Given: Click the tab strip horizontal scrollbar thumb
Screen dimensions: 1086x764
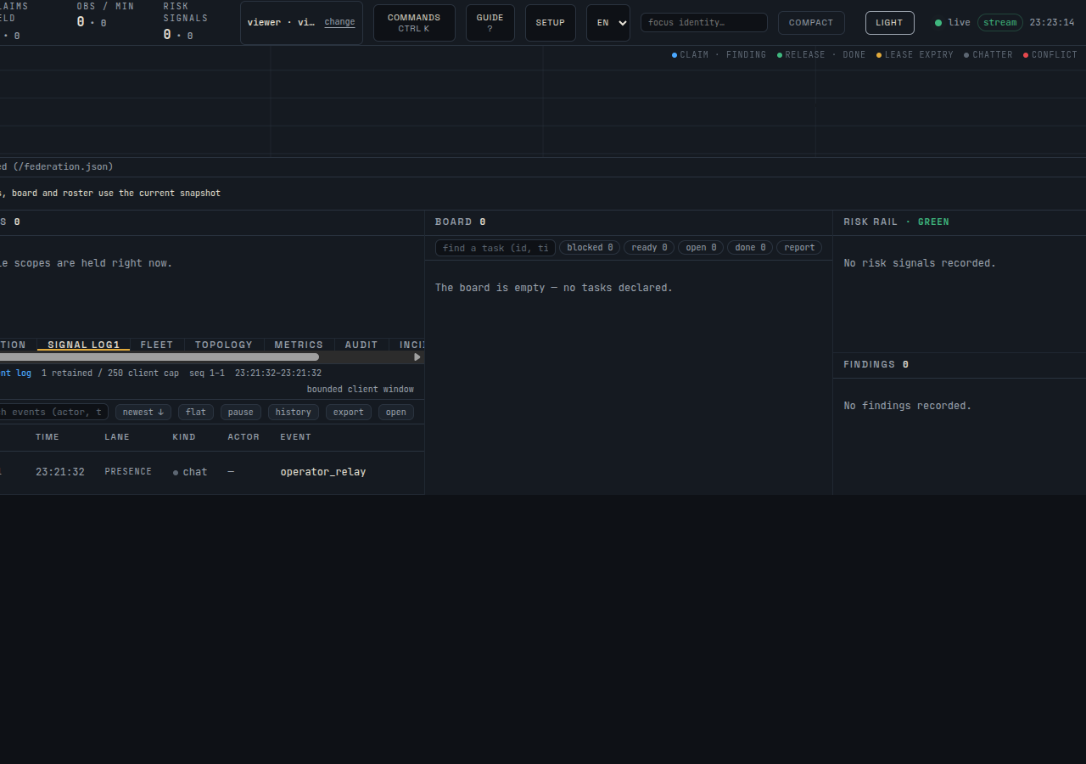Looking at the screenshot, I should (160, 357).
